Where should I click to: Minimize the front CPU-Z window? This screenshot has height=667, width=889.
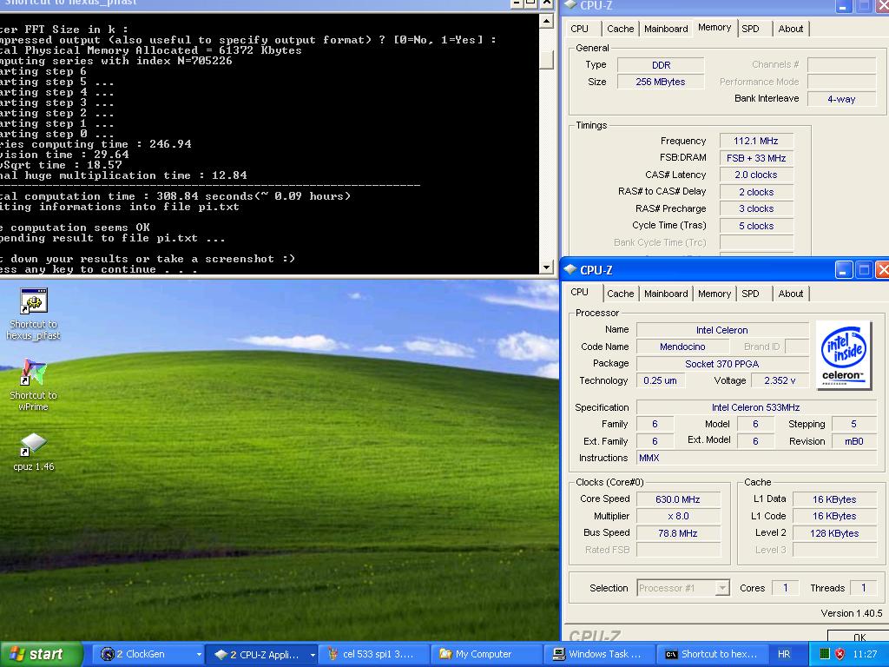pyautogui.click(x=843, y=270)
